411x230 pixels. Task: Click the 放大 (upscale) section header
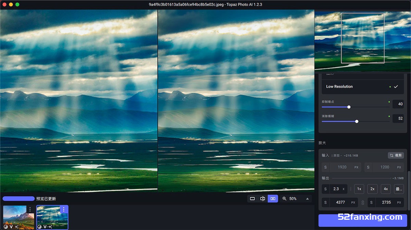click(322, 143)
